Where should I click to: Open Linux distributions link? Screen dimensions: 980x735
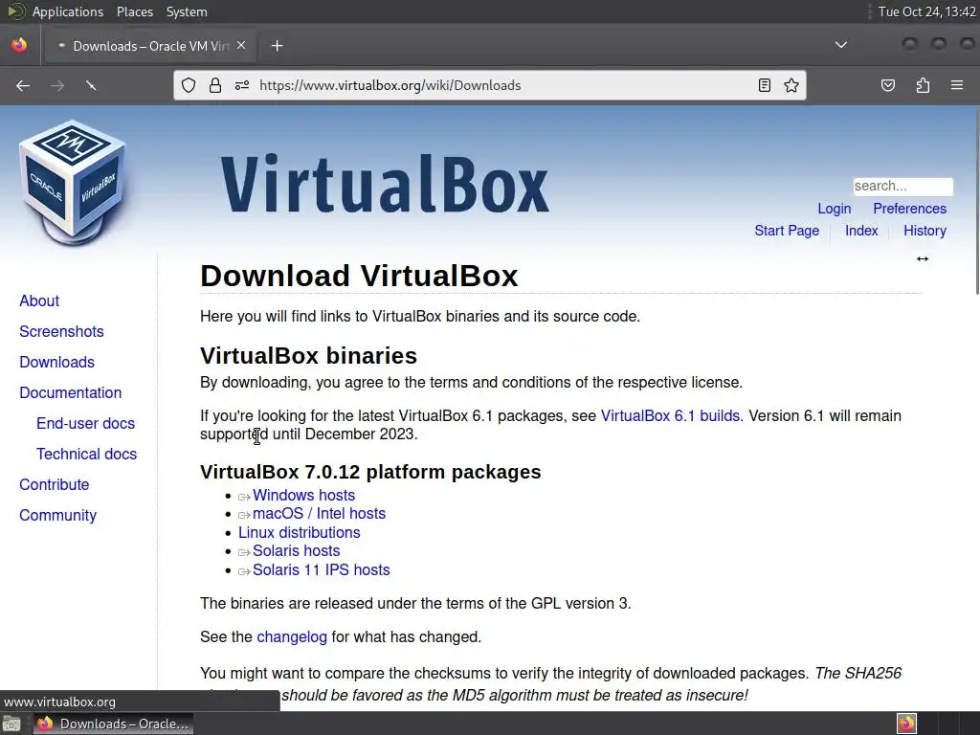[300, 533]
